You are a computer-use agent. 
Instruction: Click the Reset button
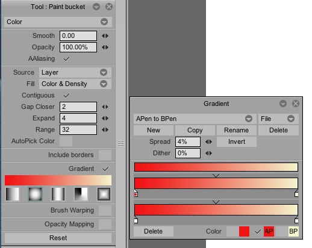click(x=58, y=238)
